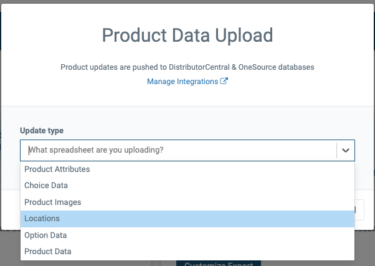
Task: Open the Manage Integrations link
Action: click(x=187, y=82)
